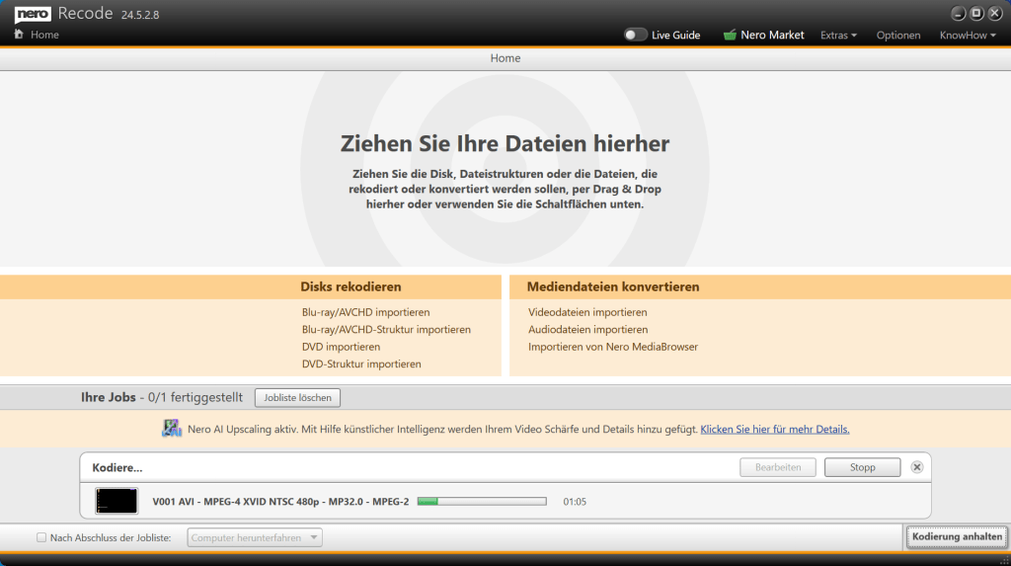Click the Nero logo in title bar
The width and height of the screenshot is (1011, 566).
click(33, 13)
